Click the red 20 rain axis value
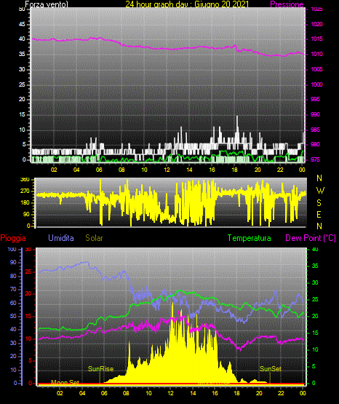339x404 pixels. [x=28, y=294]
